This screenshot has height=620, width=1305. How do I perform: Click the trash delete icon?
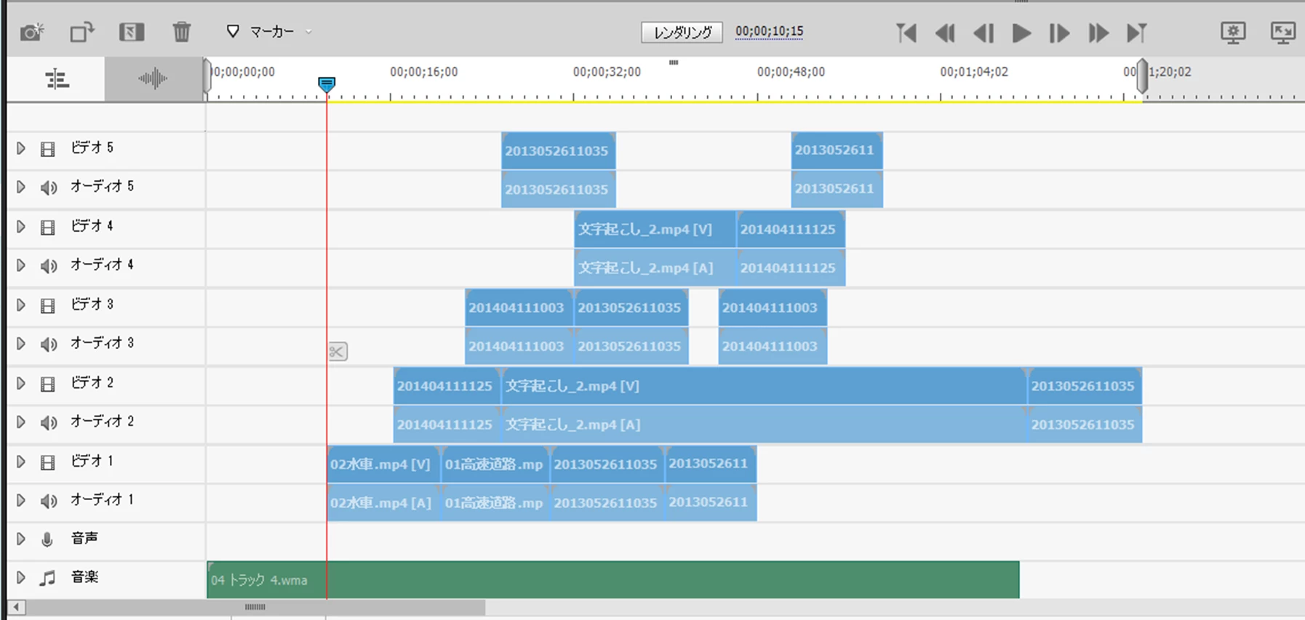coord(182,32)
